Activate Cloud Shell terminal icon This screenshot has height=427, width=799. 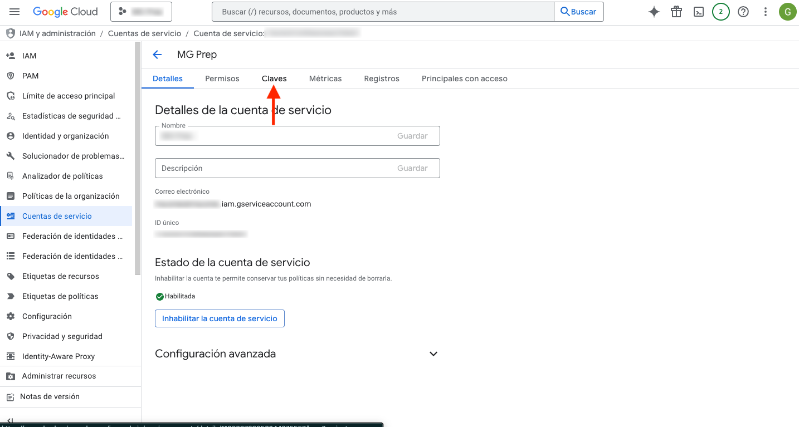699,12
